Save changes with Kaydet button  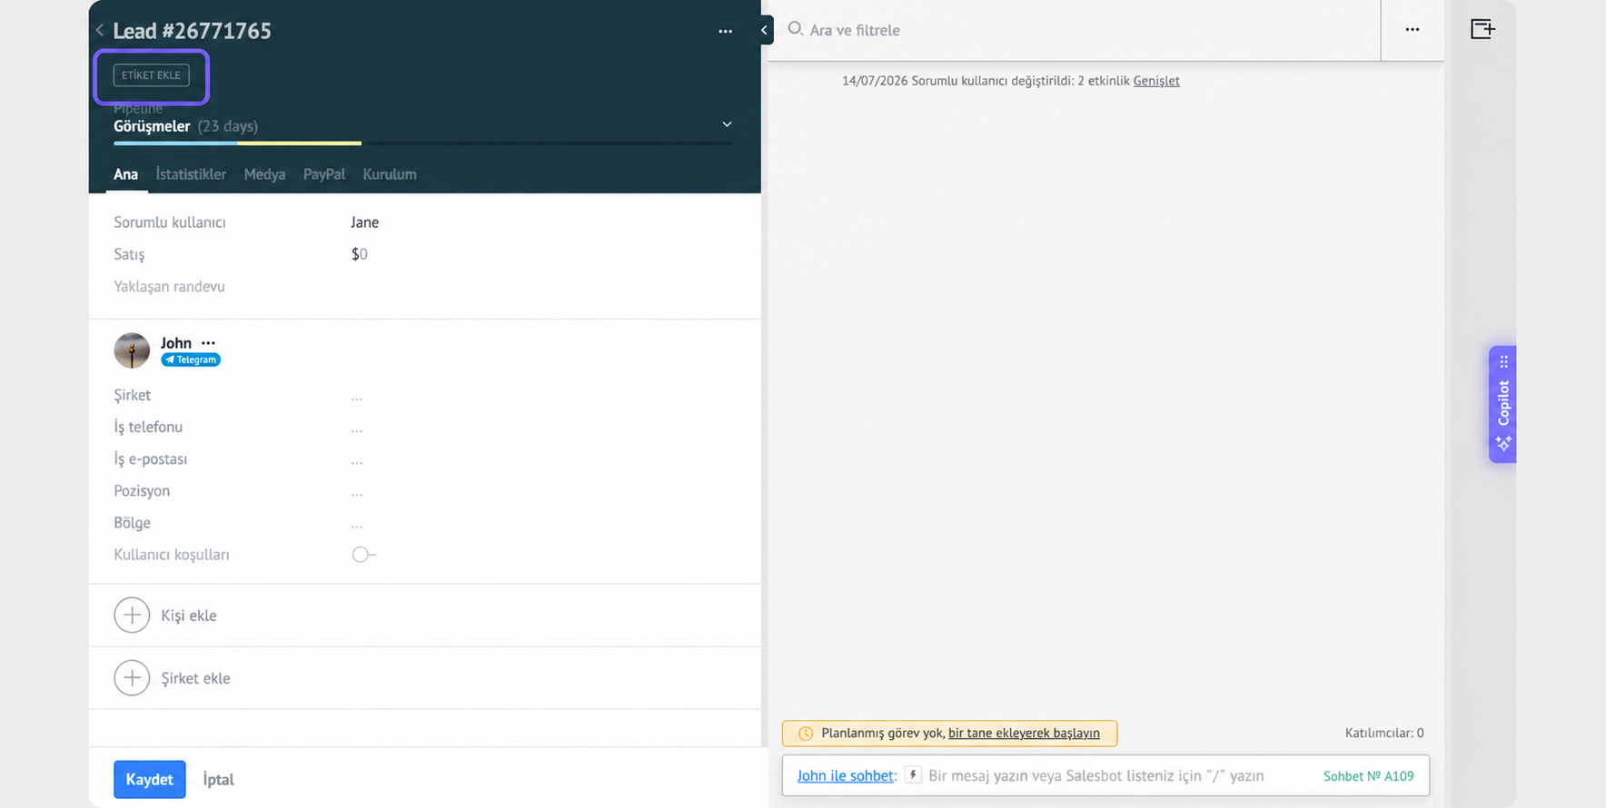(150, 779)
